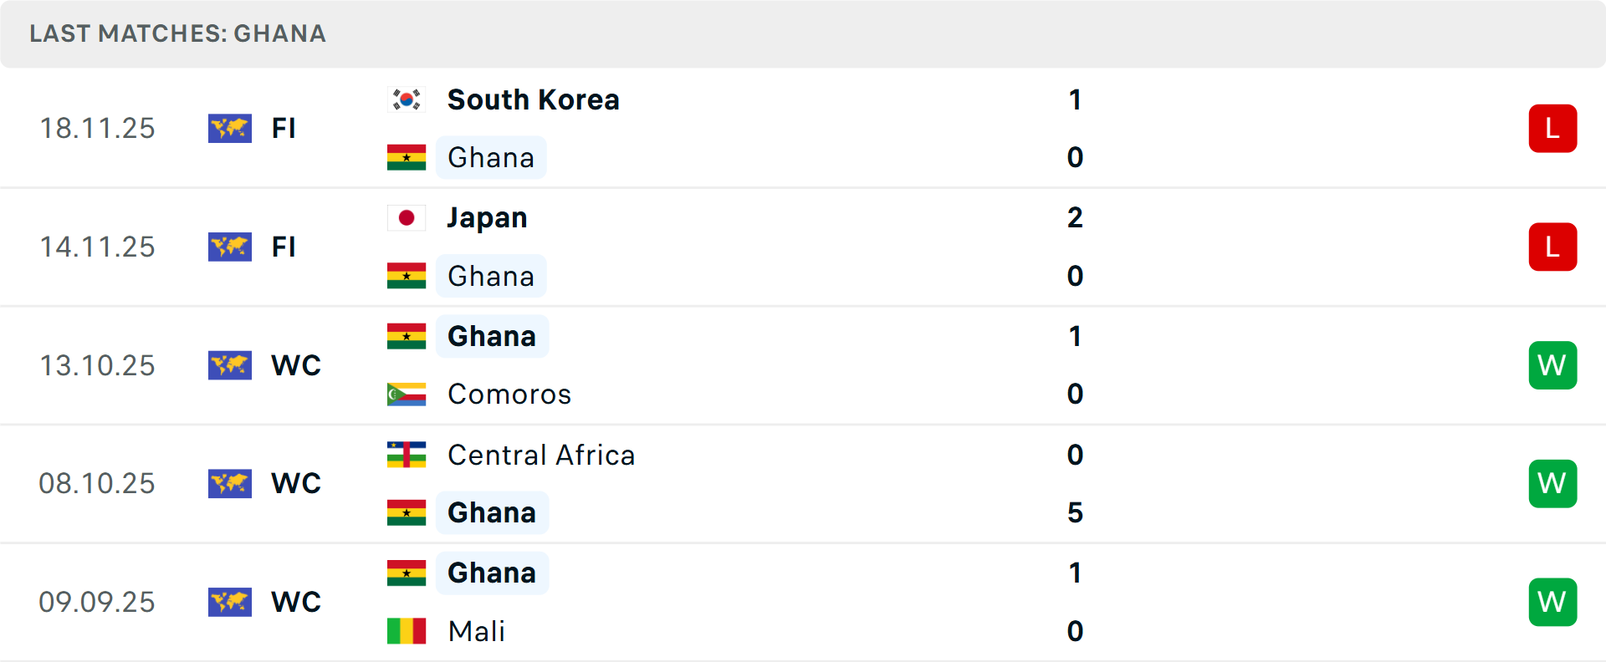Click the 08.10.25 match date
Image resolution: width=1606 pixels, height=662 pixels.
97,483
